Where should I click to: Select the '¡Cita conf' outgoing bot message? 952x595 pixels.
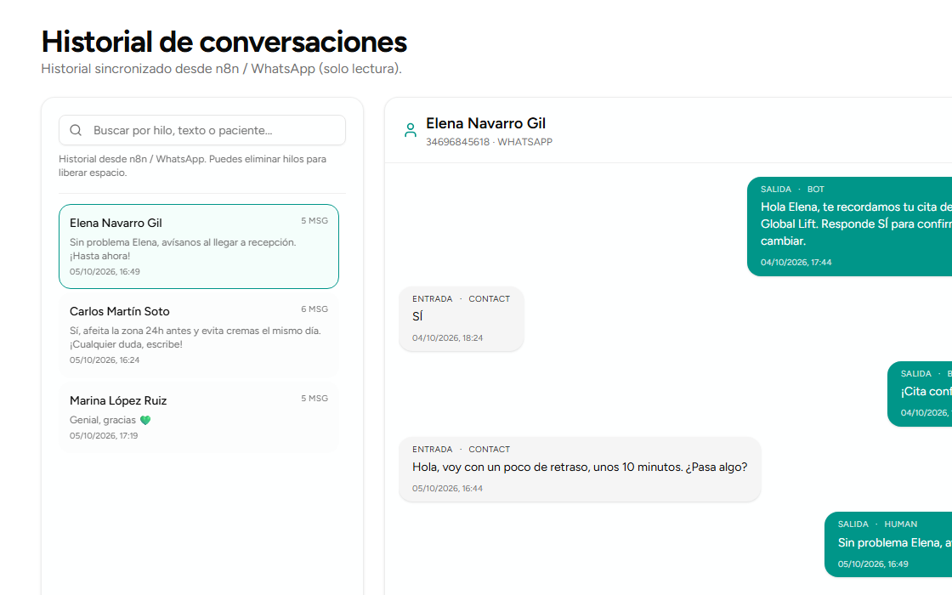[920, 394]
